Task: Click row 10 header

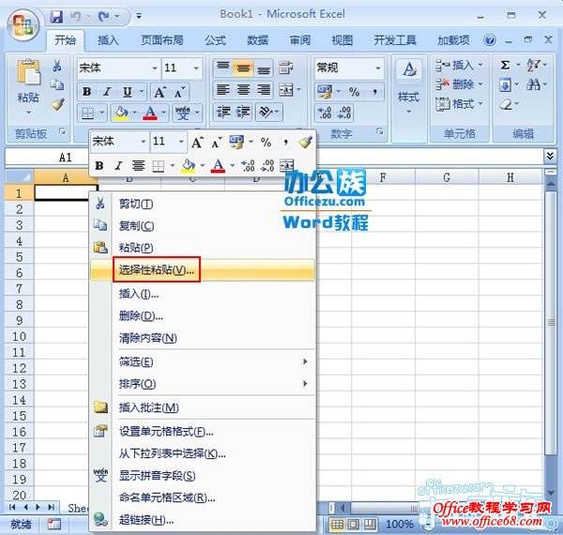Action: click(19, 336)
